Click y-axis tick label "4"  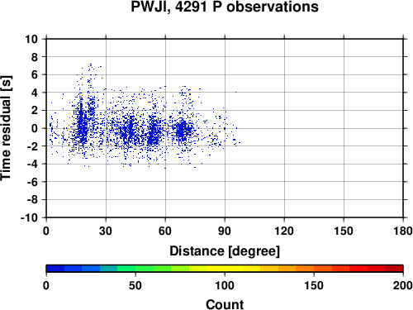[35, 93]
